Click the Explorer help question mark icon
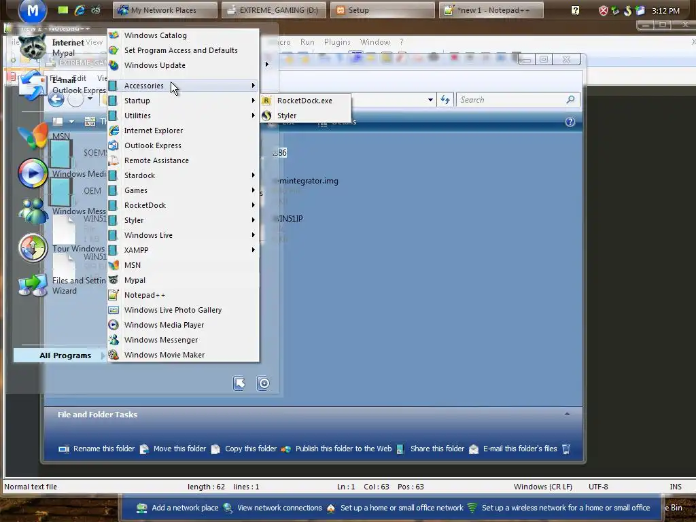696x522 pixels. click(570, 122)
